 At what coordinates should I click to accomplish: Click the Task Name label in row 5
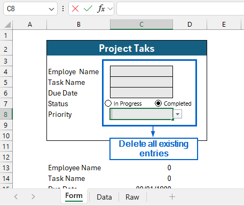(67, 82)
